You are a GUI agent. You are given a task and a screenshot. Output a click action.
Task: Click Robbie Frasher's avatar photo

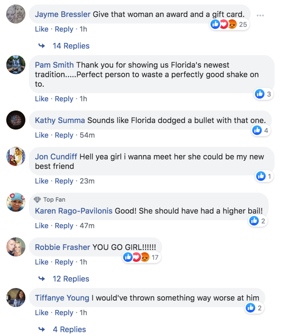(16, 247)
